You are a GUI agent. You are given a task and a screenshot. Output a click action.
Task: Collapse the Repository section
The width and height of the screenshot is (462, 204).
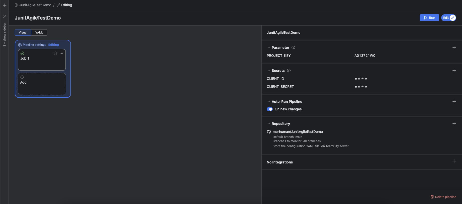pos(269,124)
